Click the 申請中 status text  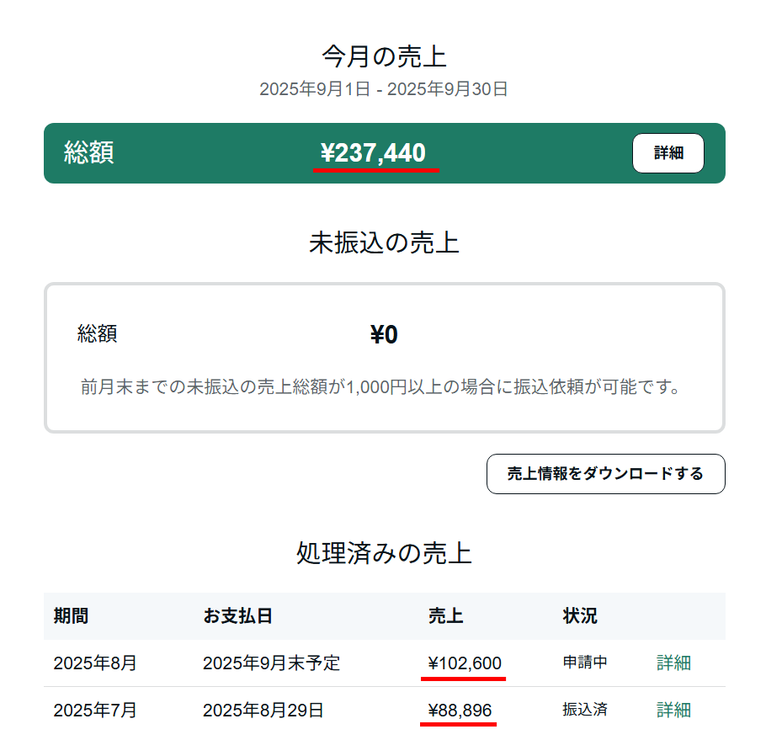pos(585,663)
